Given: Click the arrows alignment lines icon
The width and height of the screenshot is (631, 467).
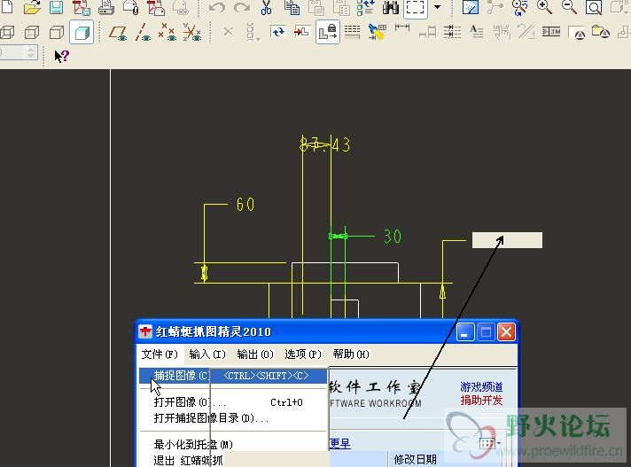Looking at the screenshot, I should pos(452,32).
